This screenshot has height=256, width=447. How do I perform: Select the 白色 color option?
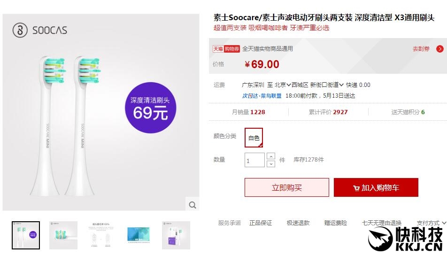click(x=254, y=138)
